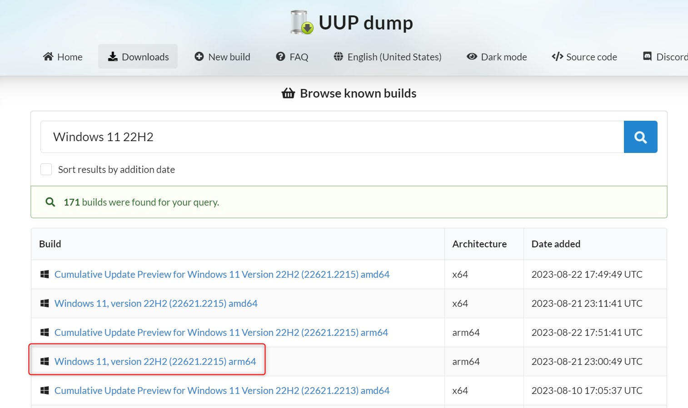Screen dimensions: 688x408
Task: Enable Sort results by addition date checkbox
Action: [46, 169]
